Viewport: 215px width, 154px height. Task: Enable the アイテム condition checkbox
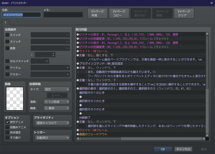(7, 68)
